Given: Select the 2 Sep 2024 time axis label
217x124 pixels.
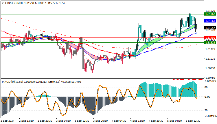Looking at the screenshot, I should click(x=8, y=121).
